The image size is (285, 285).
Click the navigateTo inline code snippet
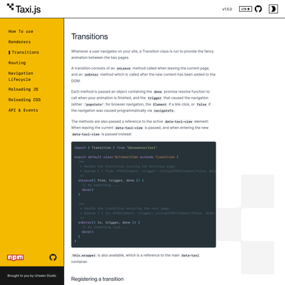[x=163, y=111]
